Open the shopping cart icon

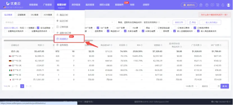218,5
